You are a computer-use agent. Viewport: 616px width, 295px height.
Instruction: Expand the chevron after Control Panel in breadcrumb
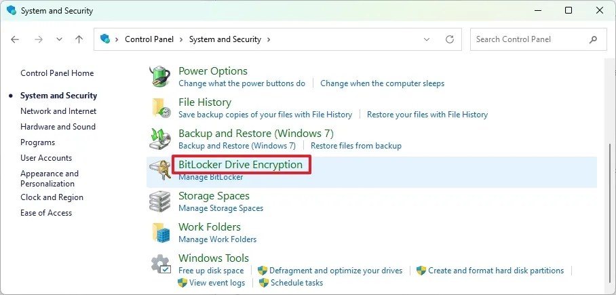182,39
